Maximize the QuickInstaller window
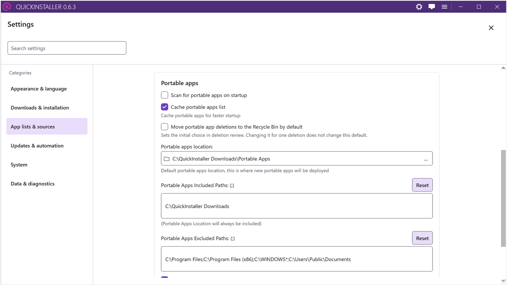Viewport: 507px width, 285px height. click(479, 7)
